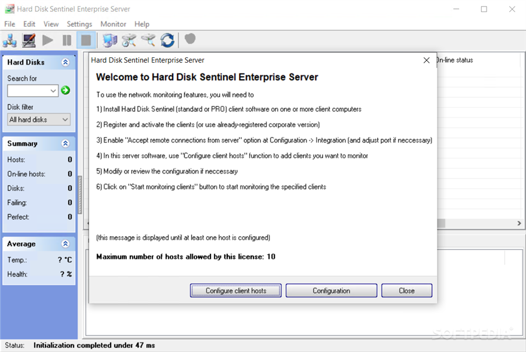
Task: Click the Hosts: summary label
Action: (x=16, y=160)
